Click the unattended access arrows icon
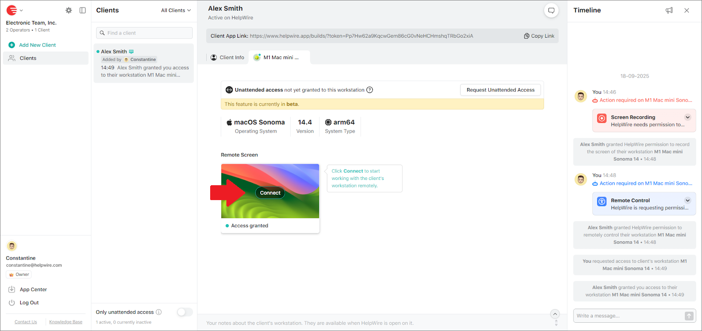The image size is (702, 331). pos(229,90)
